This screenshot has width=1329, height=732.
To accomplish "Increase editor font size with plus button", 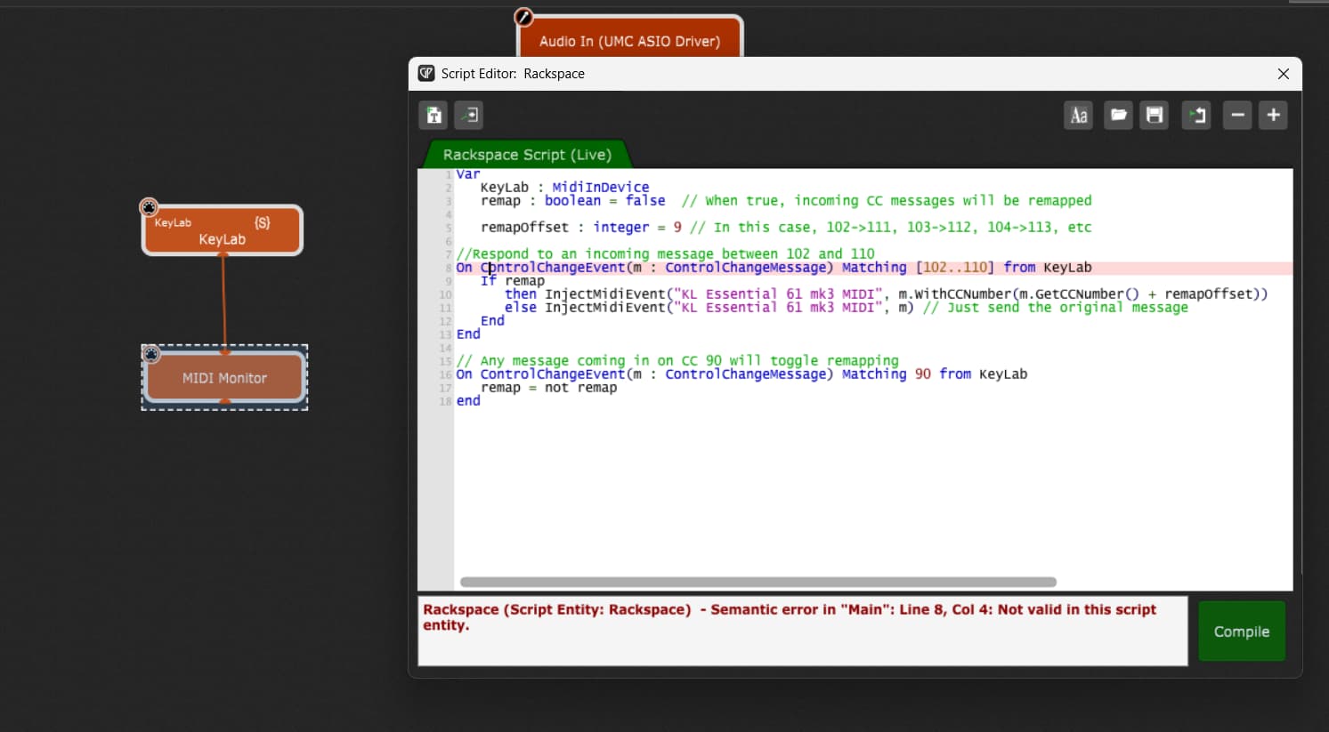I will (x=1274, y=115).
